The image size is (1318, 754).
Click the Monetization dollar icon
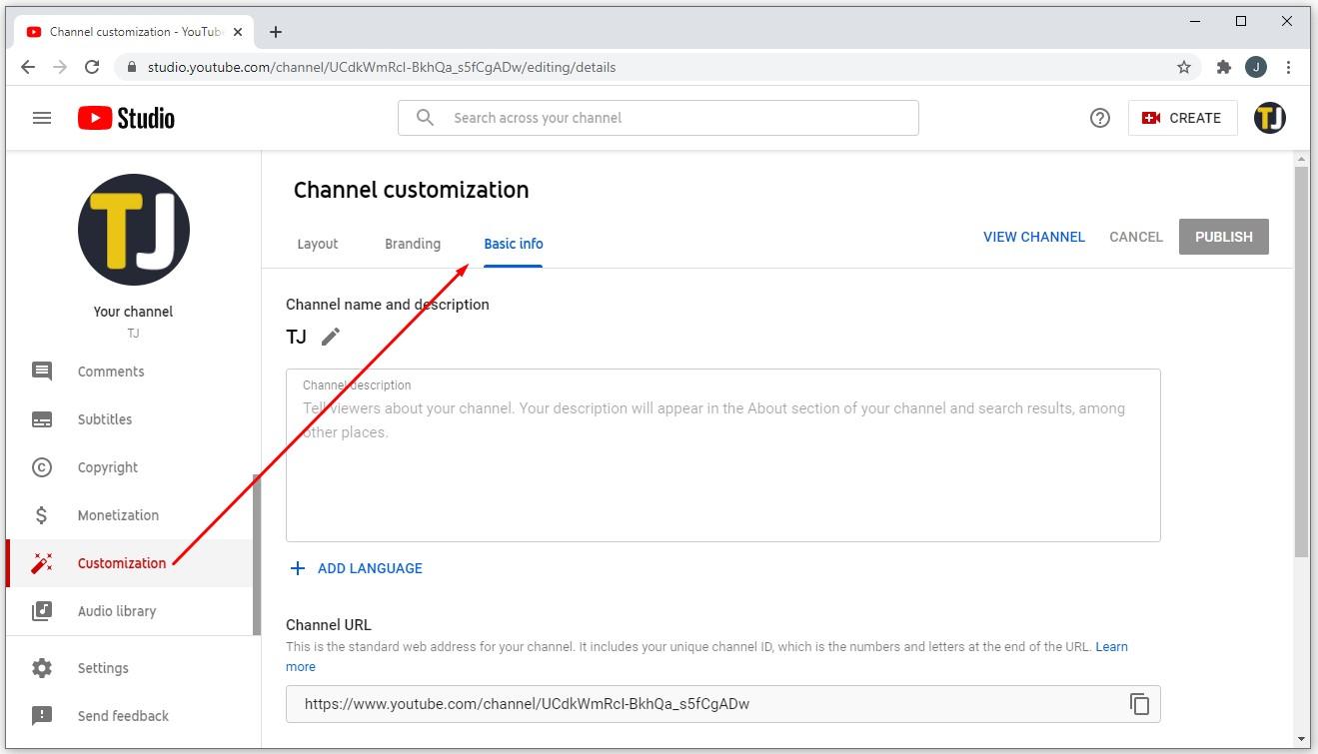pyautogui.click(x=42, y=515)
